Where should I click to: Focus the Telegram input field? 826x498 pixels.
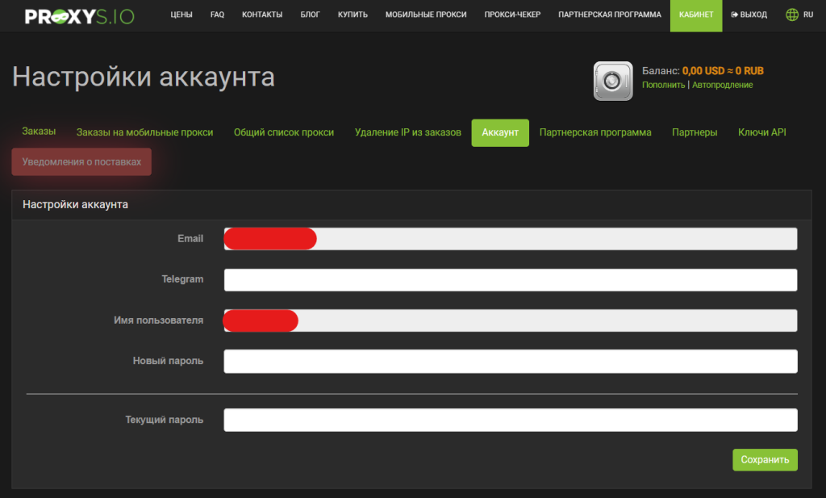pos(510,279)
